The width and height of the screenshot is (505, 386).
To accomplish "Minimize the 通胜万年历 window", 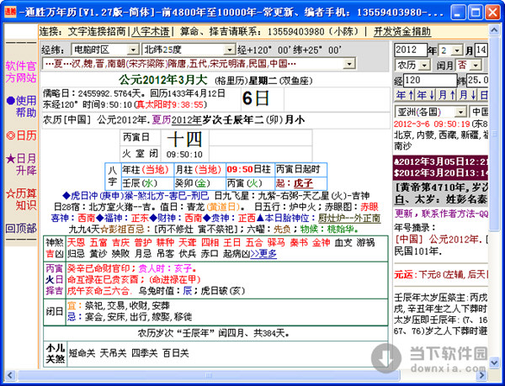I will (x=458, y=13).
